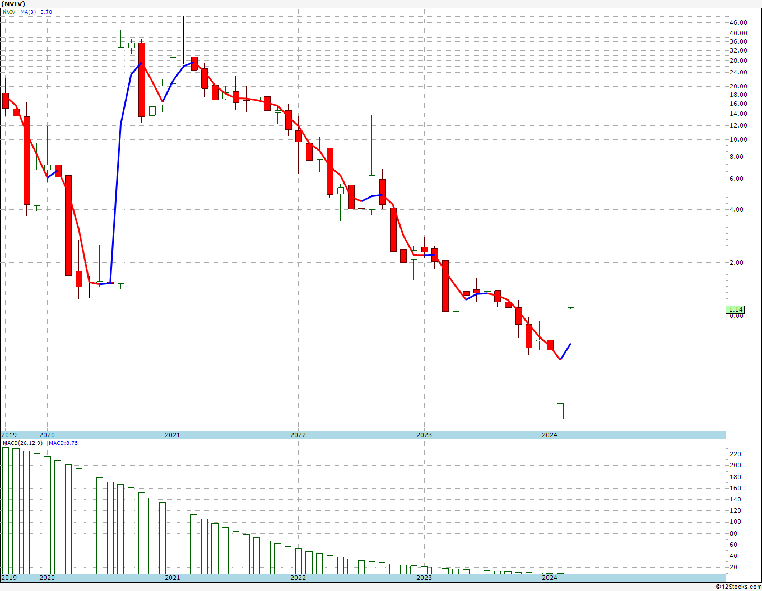Viewport: 762px width, 591px height.
Task: Select the 20.00 price axis label
Action: tap(738, 86)
